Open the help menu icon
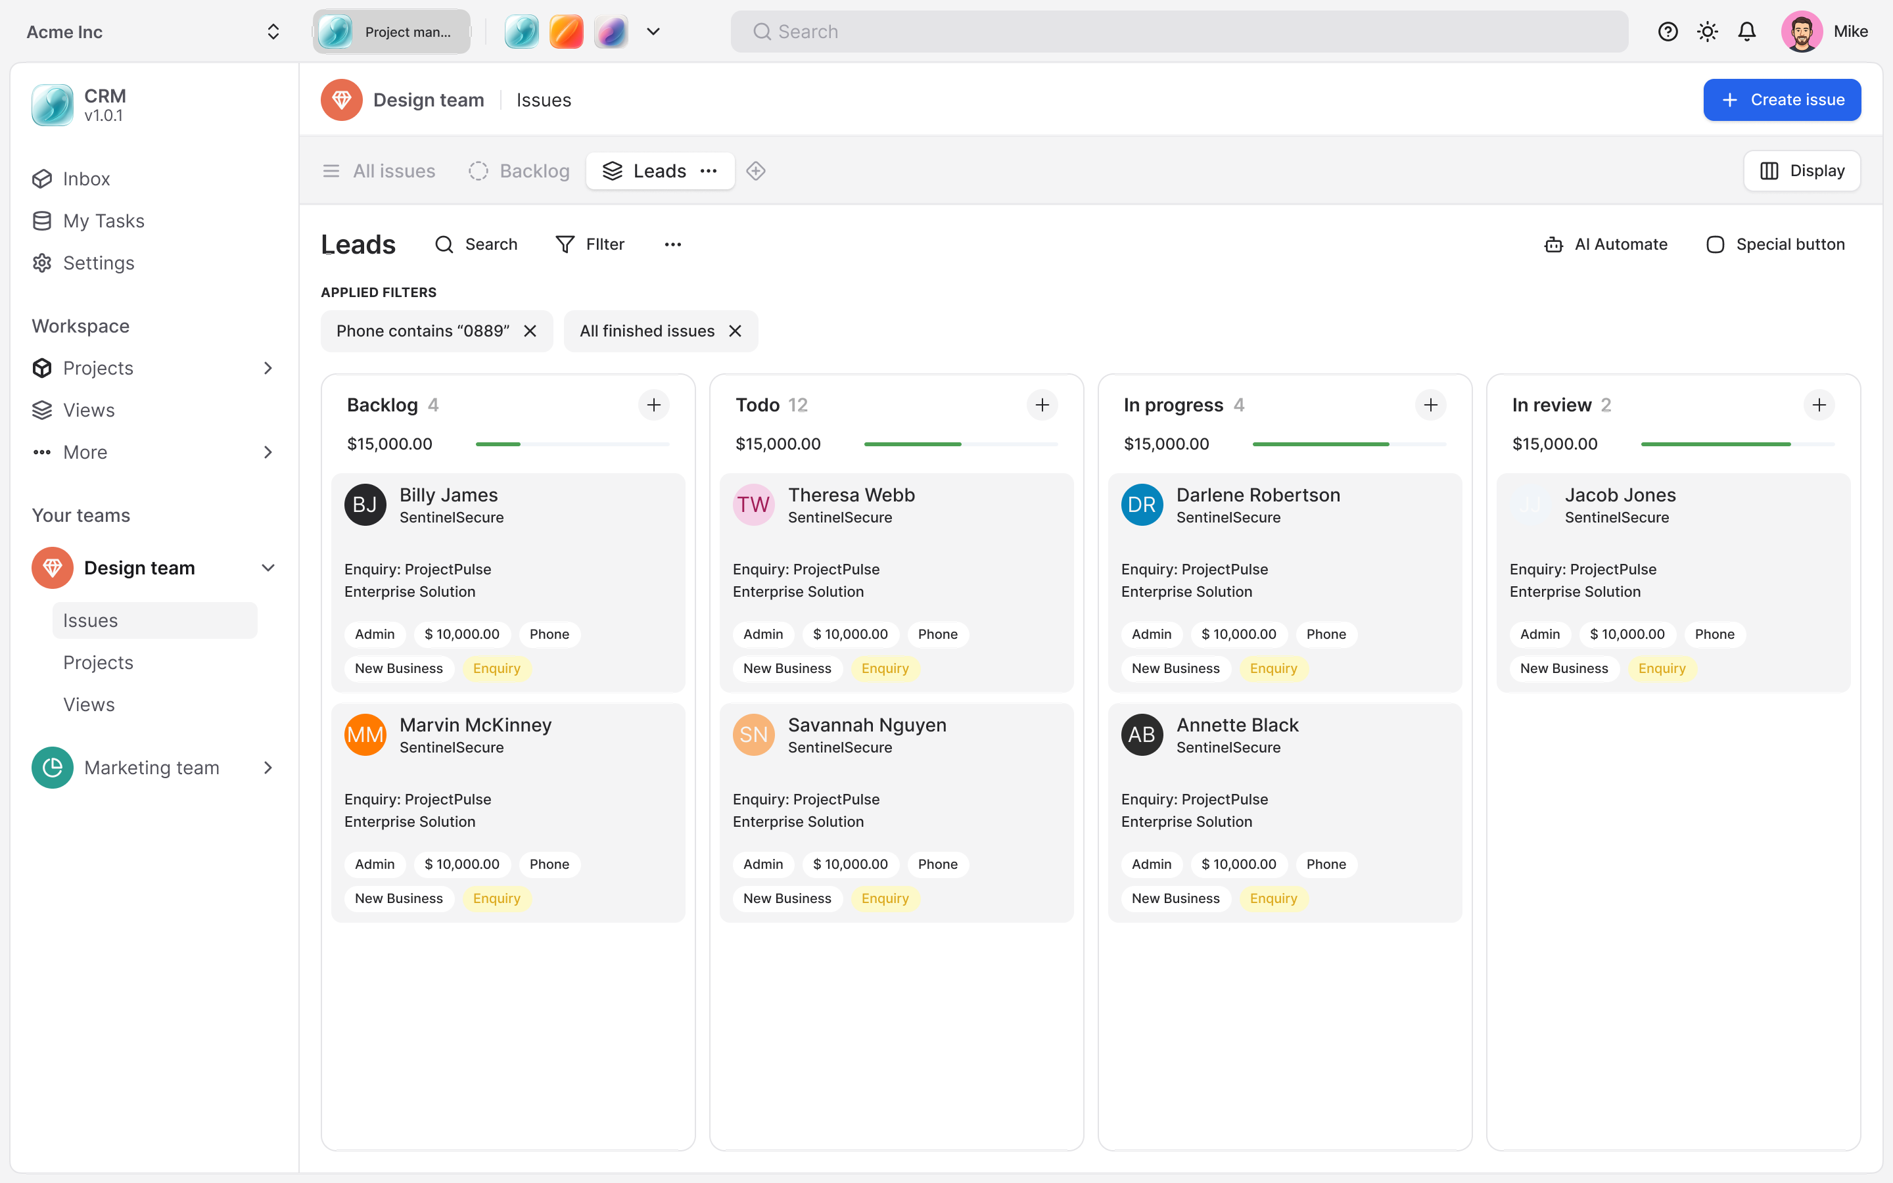1893x1183 pixels. (x=1668, y=32)
